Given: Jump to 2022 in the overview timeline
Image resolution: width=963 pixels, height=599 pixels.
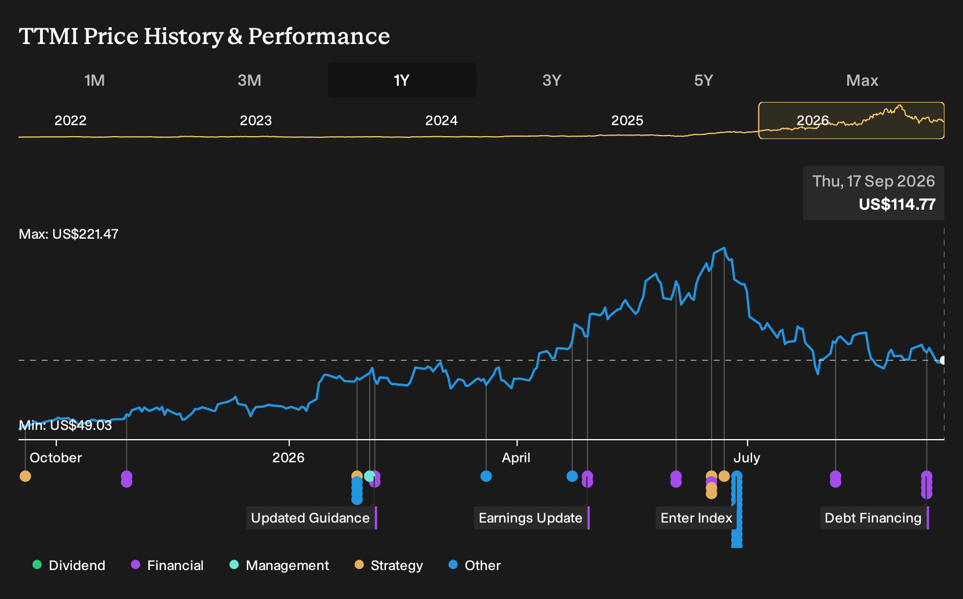Looking at the screenshot, I should [70, 120].
